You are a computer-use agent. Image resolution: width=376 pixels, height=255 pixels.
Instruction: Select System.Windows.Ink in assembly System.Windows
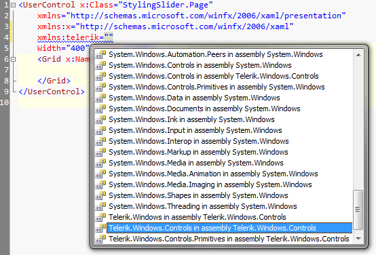click(x=191, y=119)
